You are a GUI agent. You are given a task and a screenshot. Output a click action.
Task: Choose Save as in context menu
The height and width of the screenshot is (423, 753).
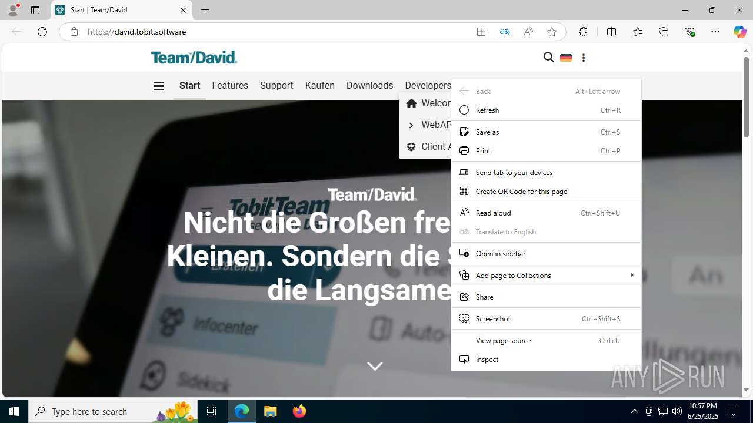tap(546, 132)
